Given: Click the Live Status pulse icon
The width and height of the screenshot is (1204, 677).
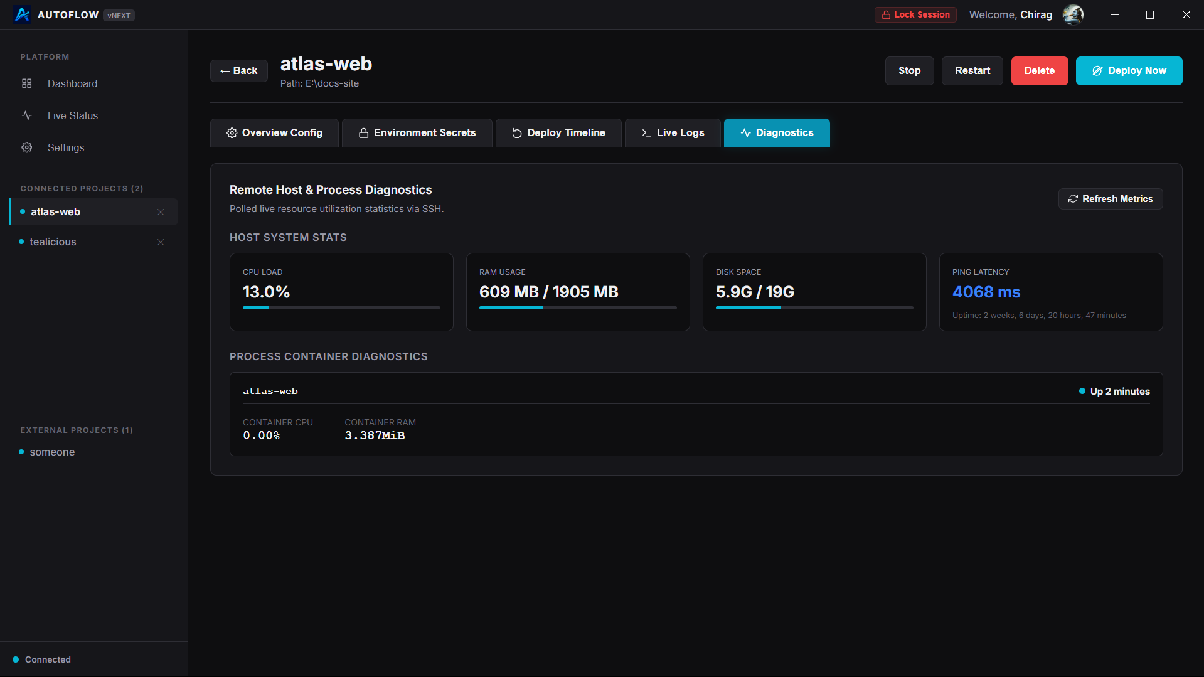Looking at the screenshot, I should [27, 115].
